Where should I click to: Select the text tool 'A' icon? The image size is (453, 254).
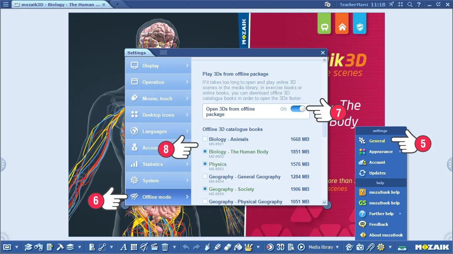tap(123, 247)
